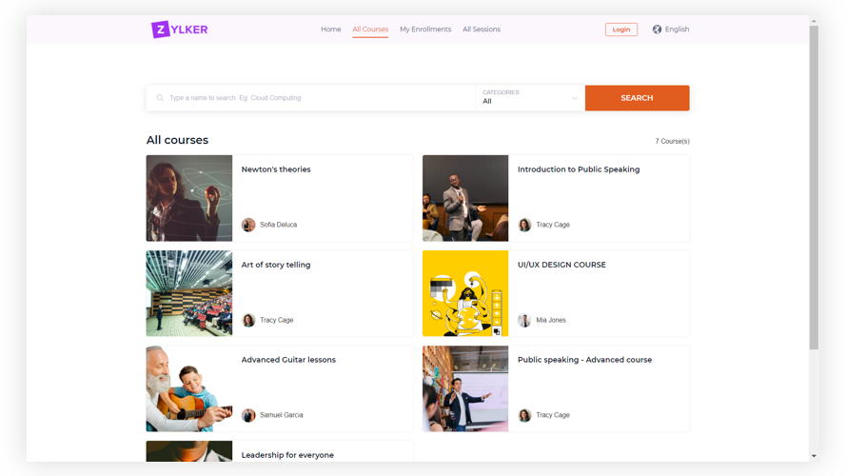Click the Zylker logo

point(179,30)
